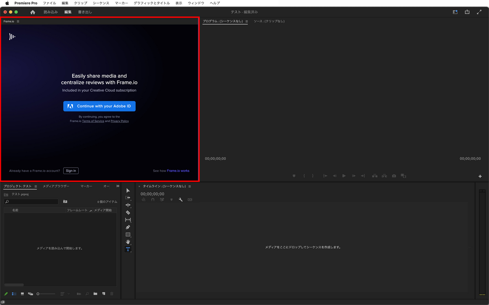
Task: Click create bin from search query icon
Action: (x=65, y=201)
